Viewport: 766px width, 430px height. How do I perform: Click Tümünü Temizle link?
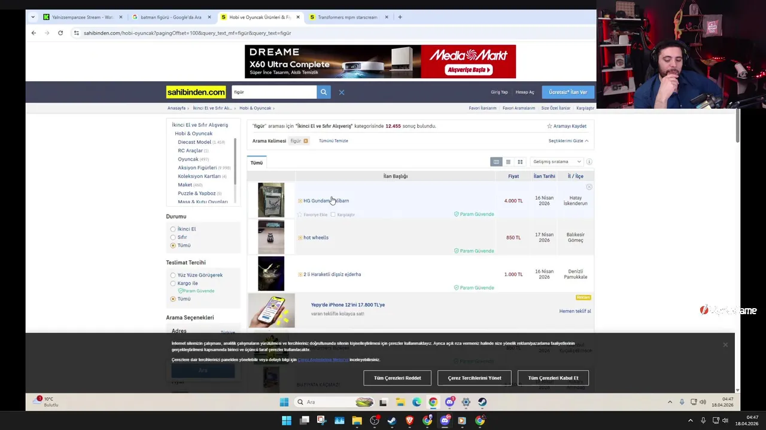tap(333, 141)
